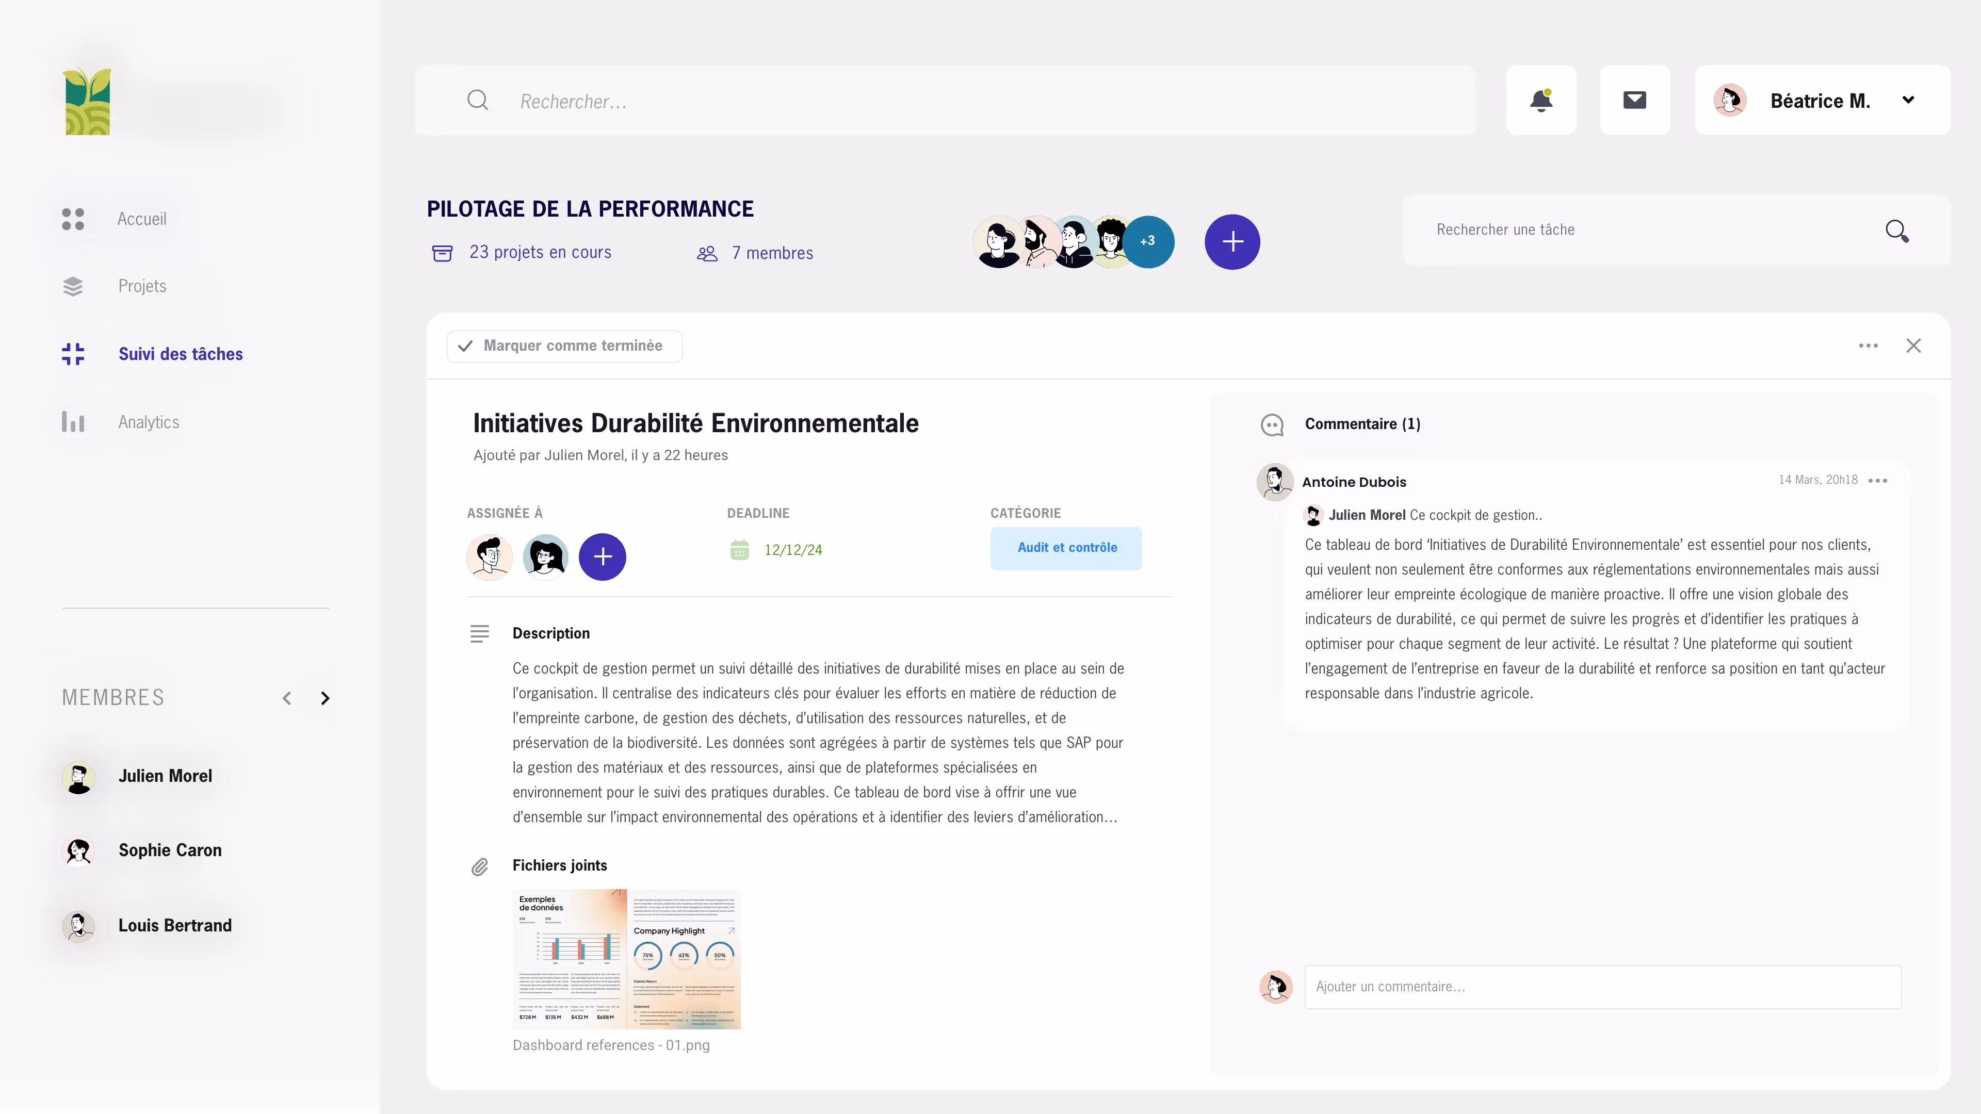Go to Projets in the sidebar
Image resolution: width=1981 pixels, height=1114 pixels.
click(x=142, y=286)
